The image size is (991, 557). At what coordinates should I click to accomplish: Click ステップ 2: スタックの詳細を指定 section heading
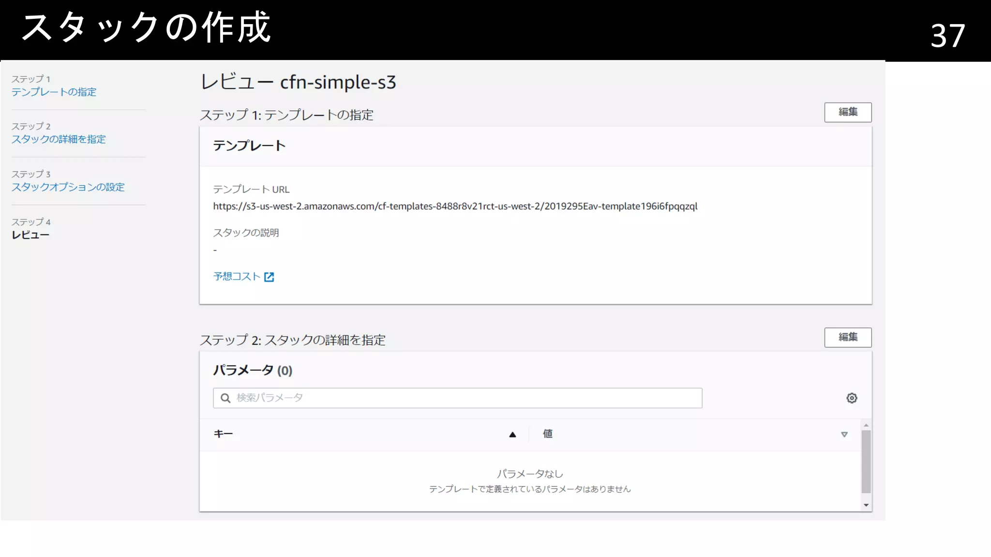click(x=293, y=340)
